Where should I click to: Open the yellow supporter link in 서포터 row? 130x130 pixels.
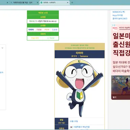tap(35, 38)
